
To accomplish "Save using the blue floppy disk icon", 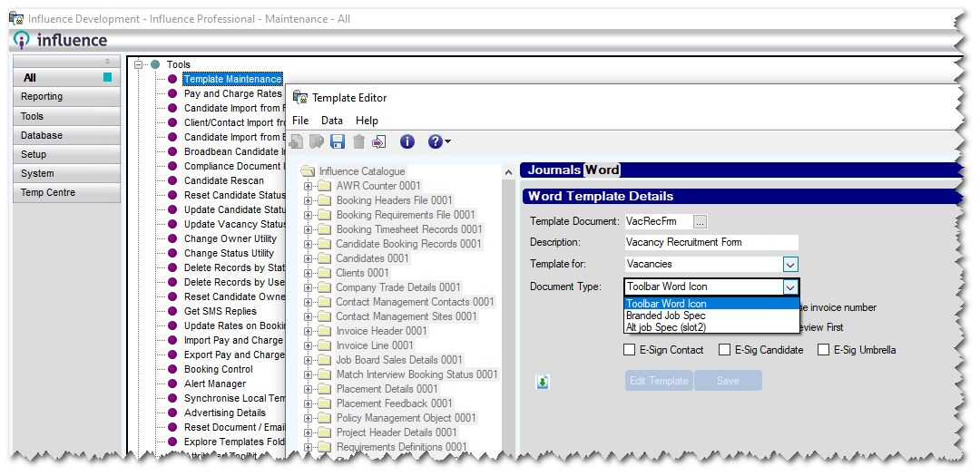I will point(338,141).
